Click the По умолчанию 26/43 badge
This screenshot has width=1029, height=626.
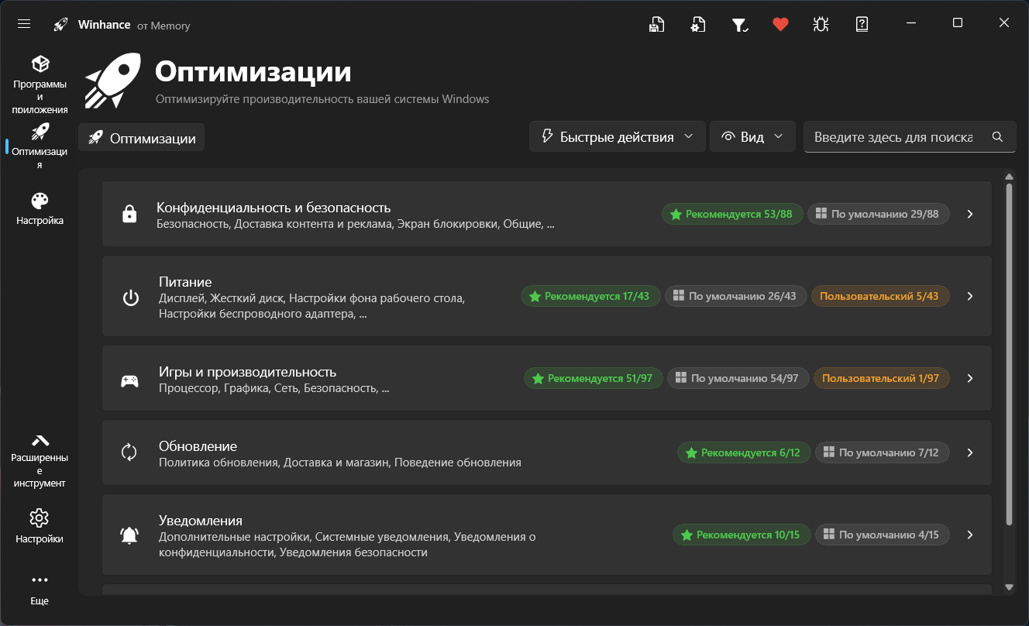pos(736,296)
